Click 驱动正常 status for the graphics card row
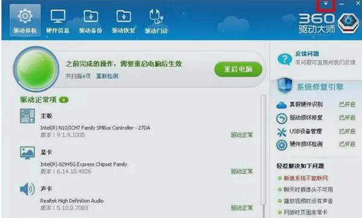This screenshot has width=362, height=218. (242, 172)
